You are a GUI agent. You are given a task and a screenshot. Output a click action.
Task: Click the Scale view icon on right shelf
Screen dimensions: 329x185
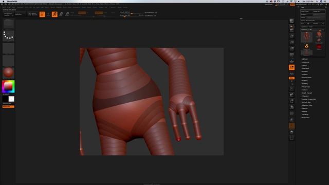click(291, 101)
